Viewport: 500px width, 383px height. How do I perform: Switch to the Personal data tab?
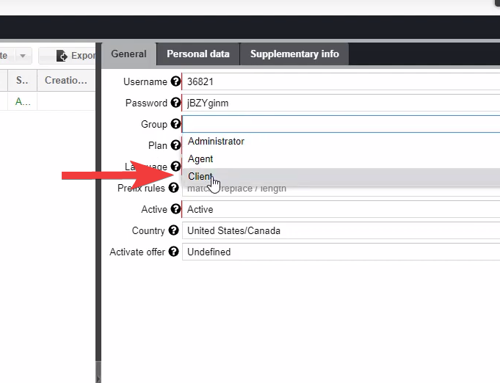198,54
